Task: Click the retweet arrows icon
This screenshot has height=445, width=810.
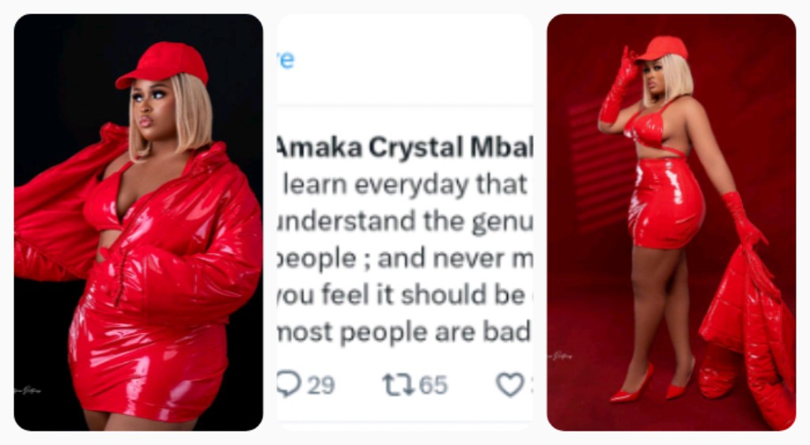Action: tap(397, 385)
